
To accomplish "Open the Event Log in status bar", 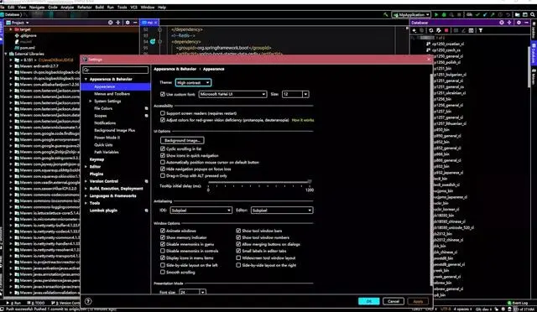I will point(518,303).
